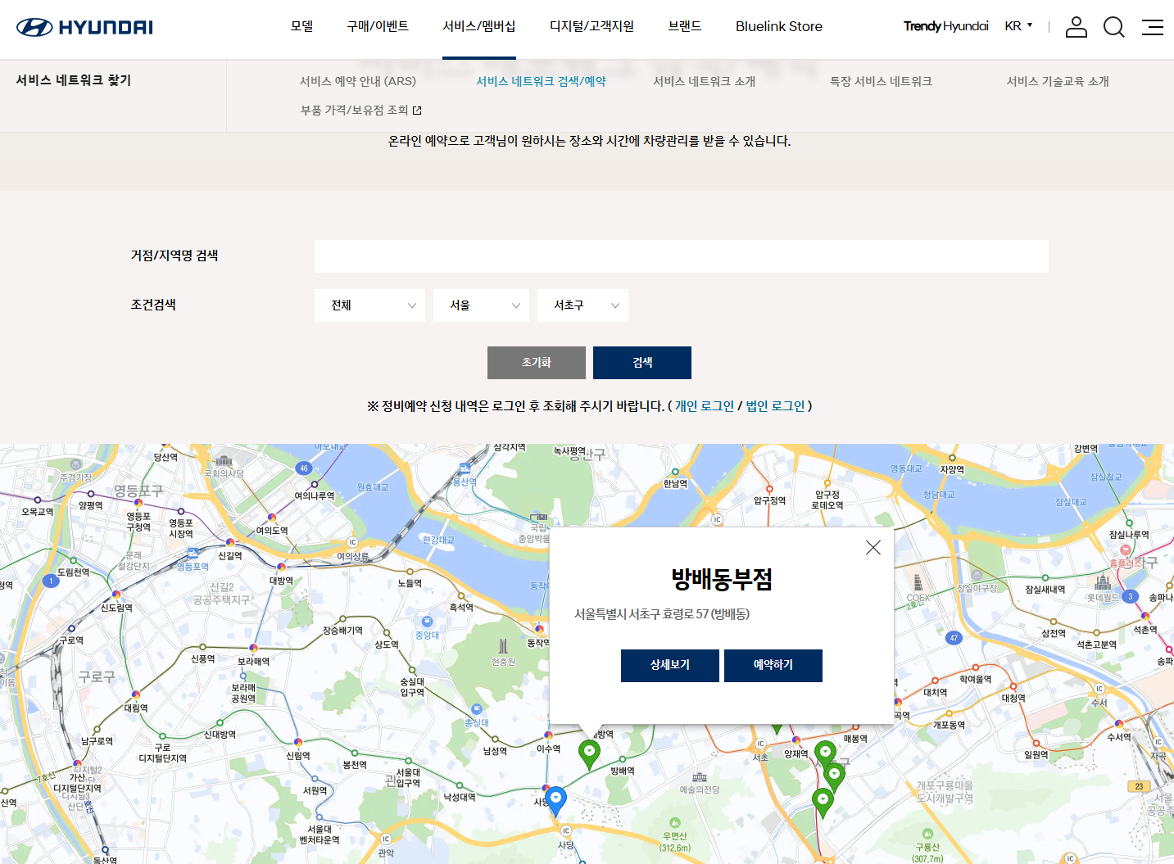Open the 서비스/멤버십 menu
The width and height of the screenshot is (1174, 864).
pos(478,26)
